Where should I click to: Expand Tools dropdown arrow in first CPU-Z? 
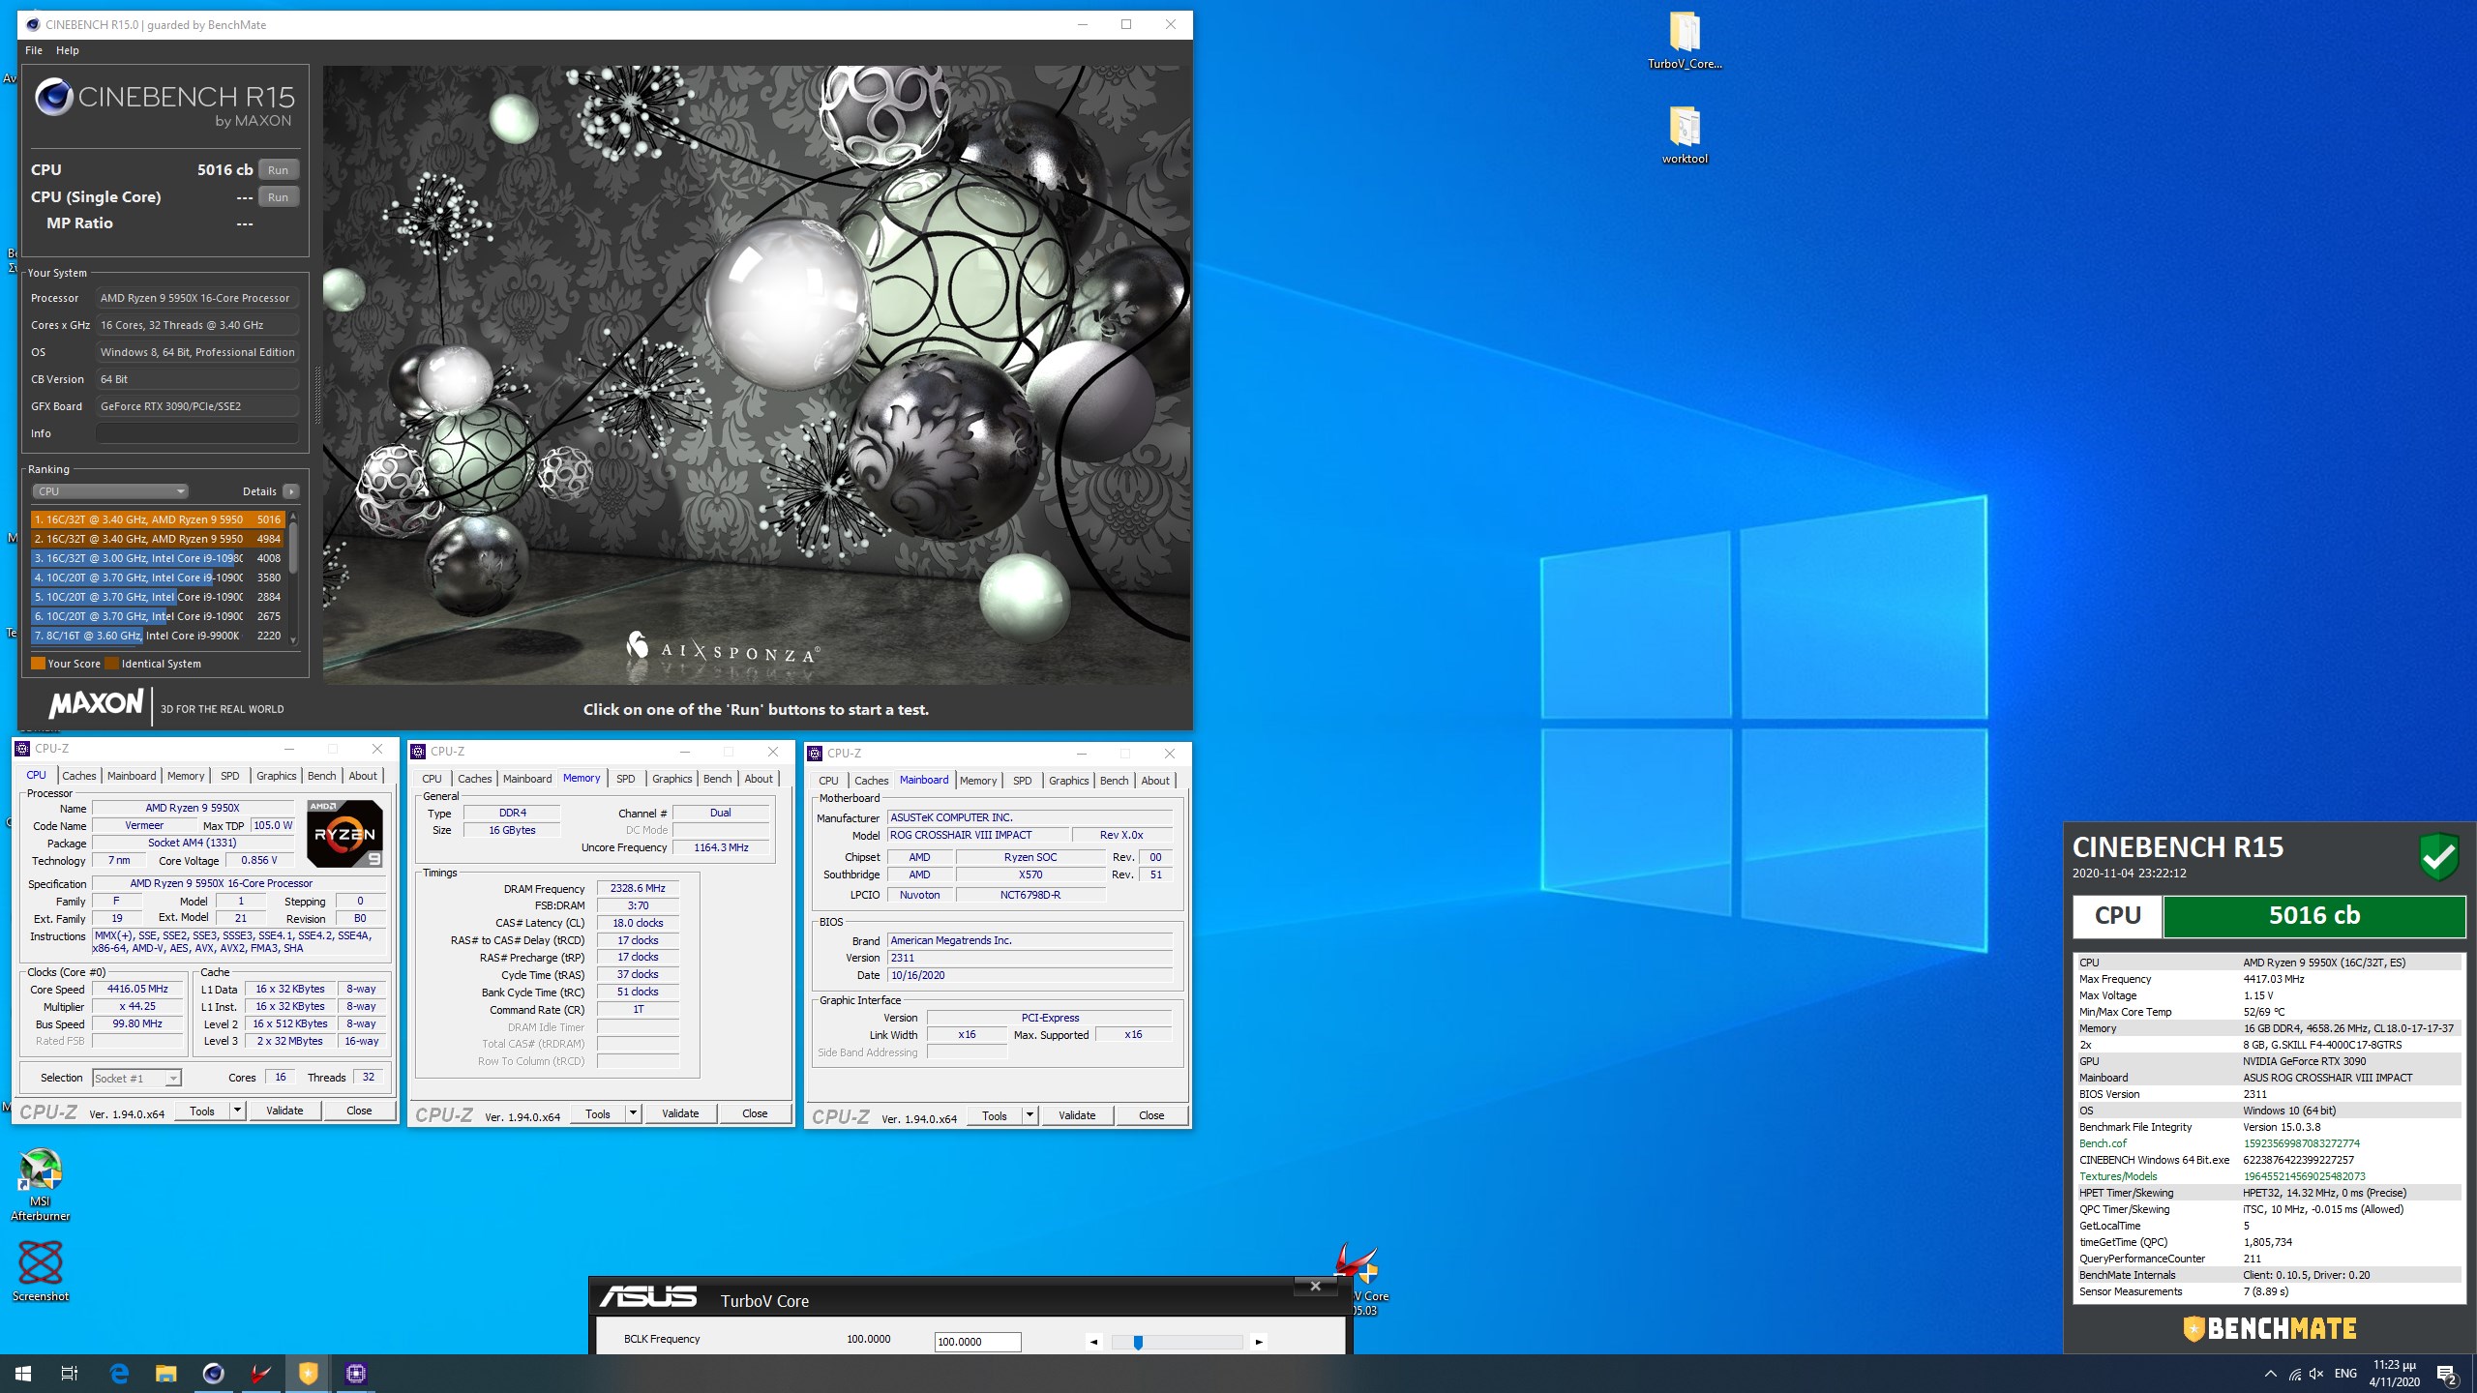click(x=237, y=1111)
